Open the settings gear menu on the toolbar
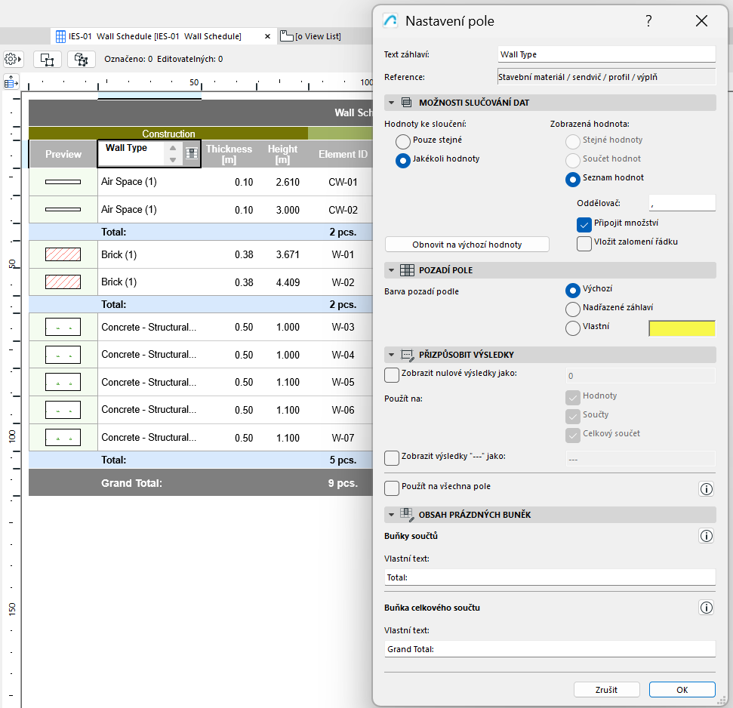 [12, 58]
